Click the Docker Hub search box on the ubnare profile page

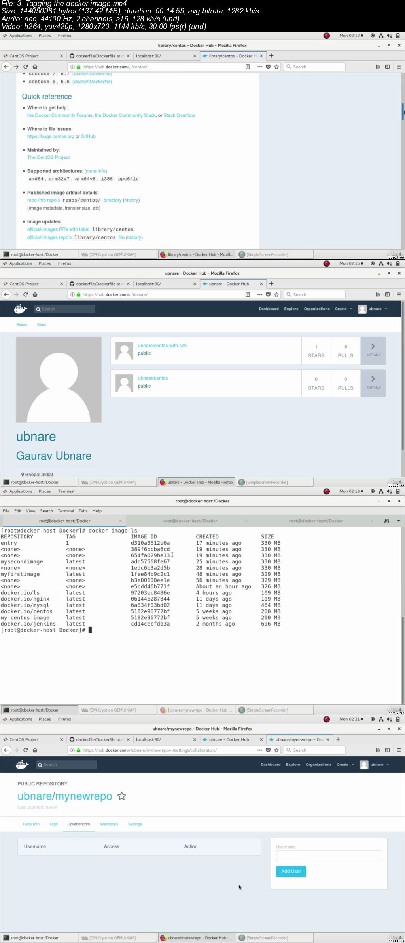pos(65,309)
